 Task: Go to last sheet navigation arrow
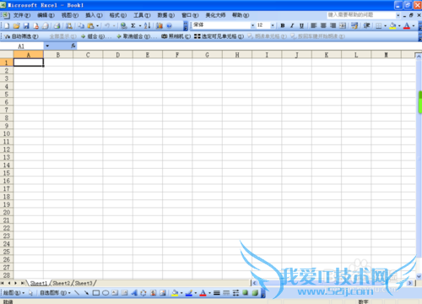(x=23, y=283)
